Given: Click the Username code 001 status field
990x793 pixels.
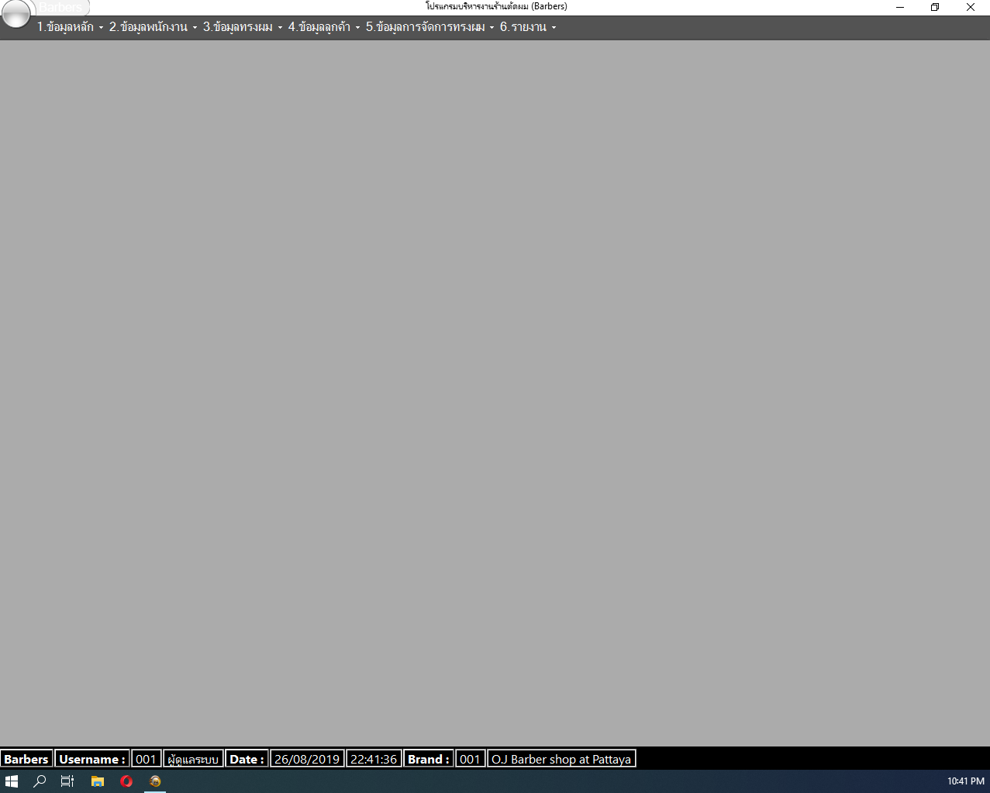Looking at the screenshot, I should (146, 759).
